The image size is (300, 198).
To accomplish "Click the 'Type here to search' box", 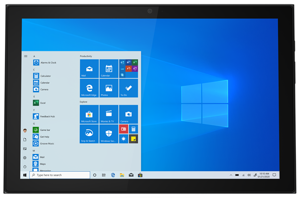I will click(x=60, y=175).
